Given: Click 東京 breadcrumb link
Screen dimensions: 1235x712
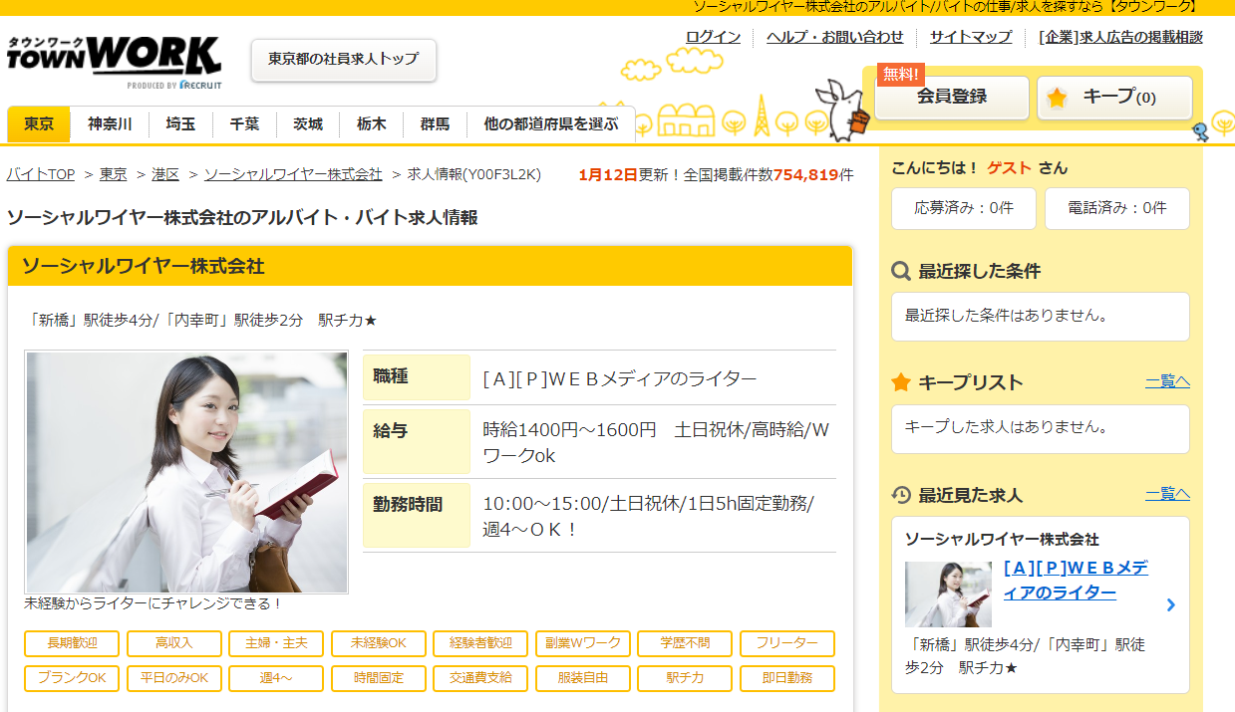Looking at the screenshot, I should click(x=114, y=174).
